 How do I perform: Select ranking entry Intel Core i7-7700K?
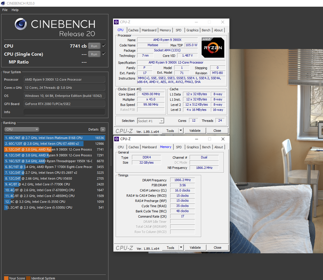[55, 184]
